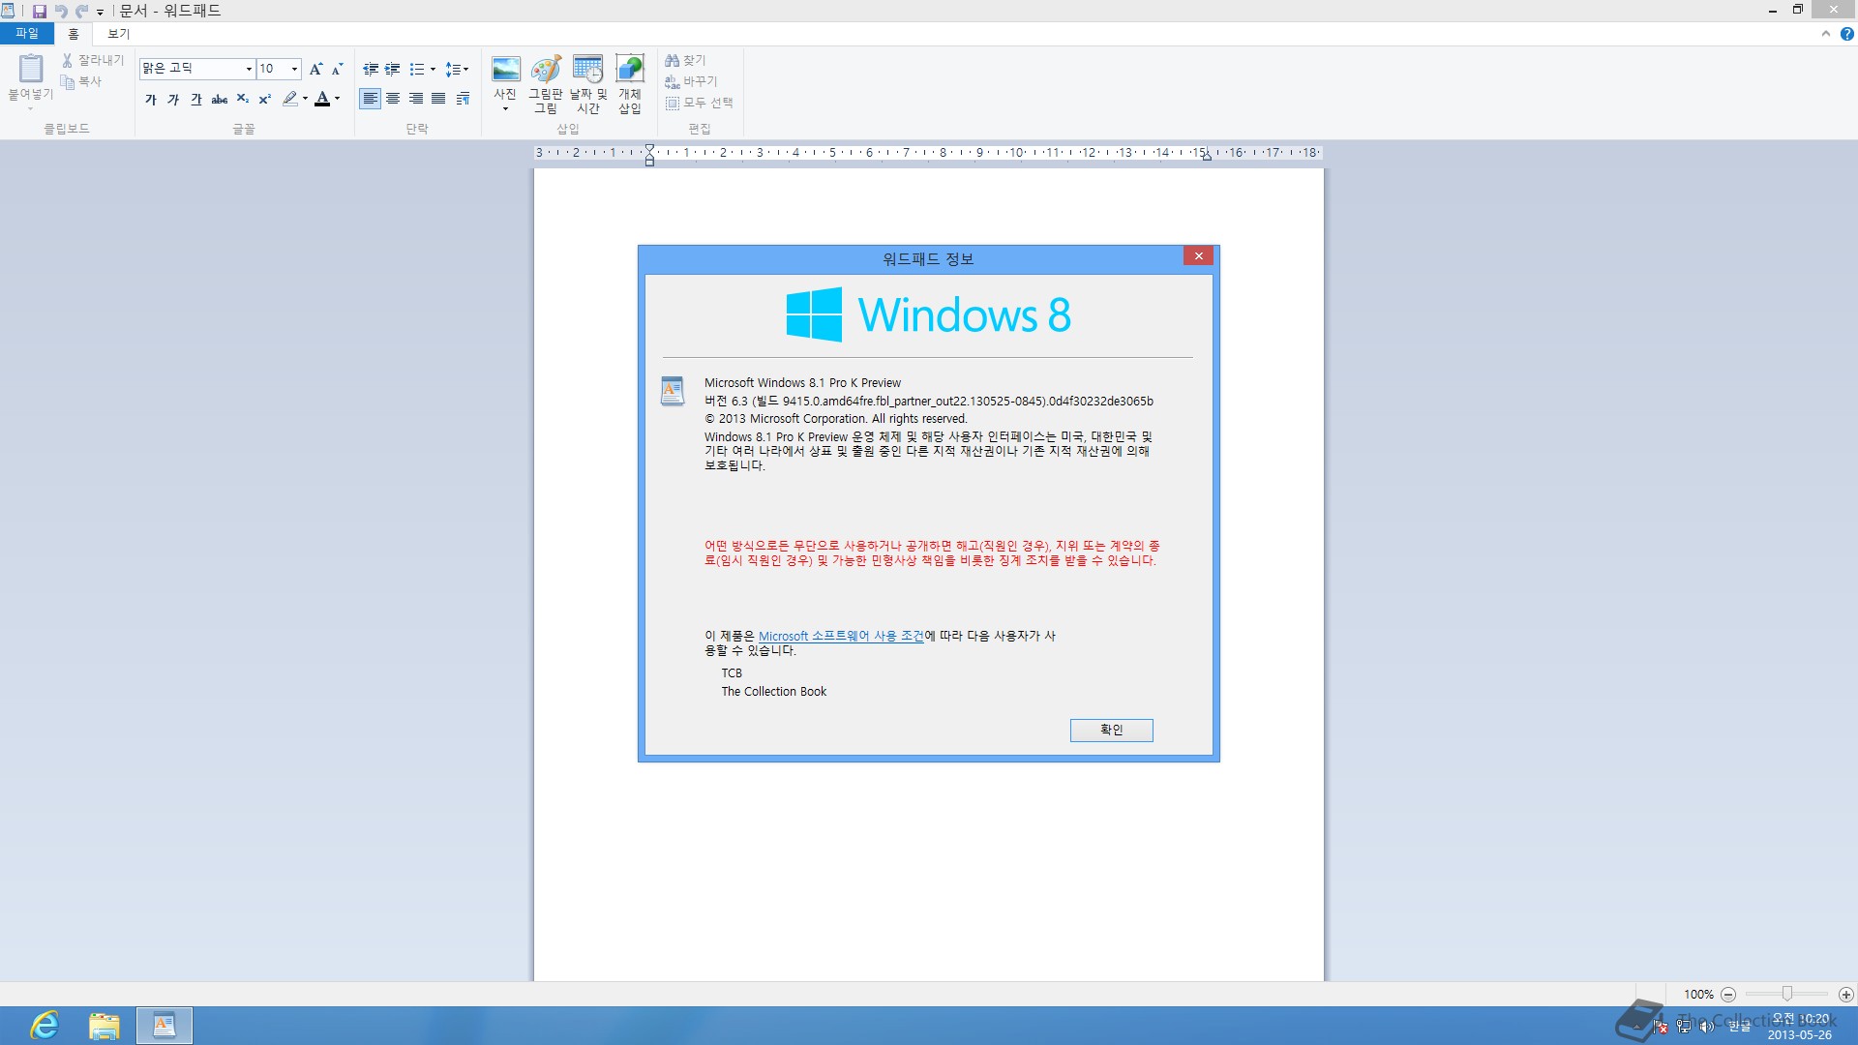Click 복사 (Copy) in the clipboard group

(81, 81)
